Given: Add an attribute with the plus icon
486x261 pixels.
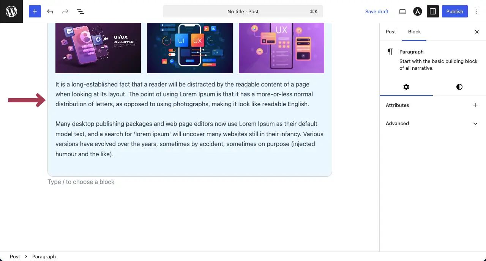Looking at the screenshot, I should point(475,105).
